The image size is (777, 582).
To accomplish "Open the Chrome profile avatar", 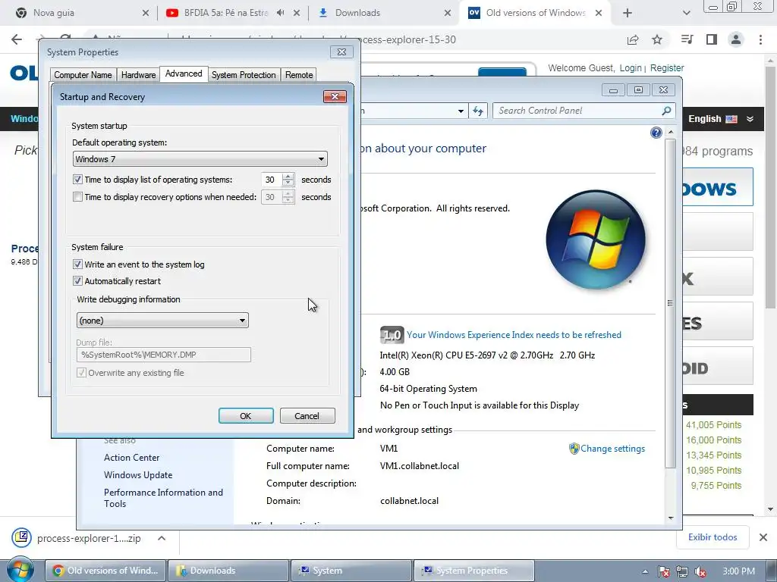I will pyautogui.click(x=736, y=39).
